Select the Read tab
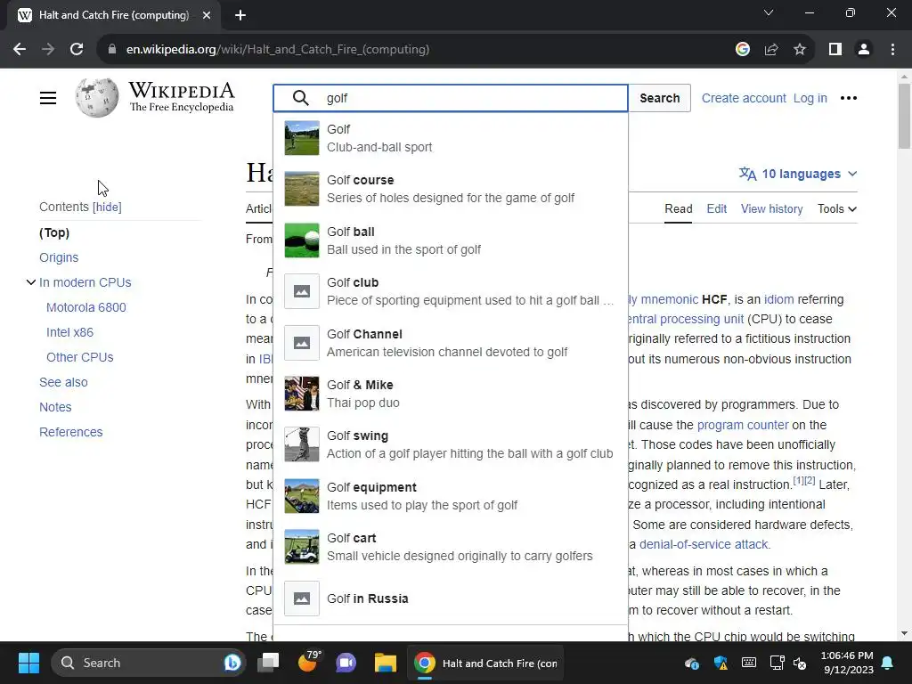 point(678,208)
